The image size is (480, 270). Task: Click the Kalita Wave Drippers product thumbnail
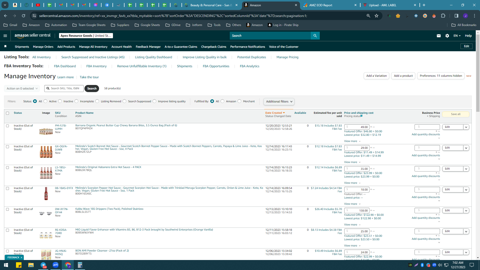click(46, 213)
